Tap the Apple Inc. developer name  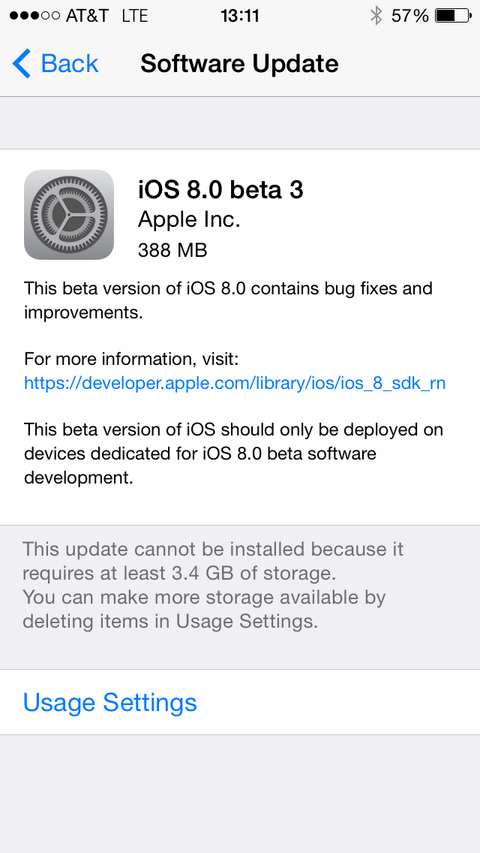pyautogui.click(x=189, y=219)
